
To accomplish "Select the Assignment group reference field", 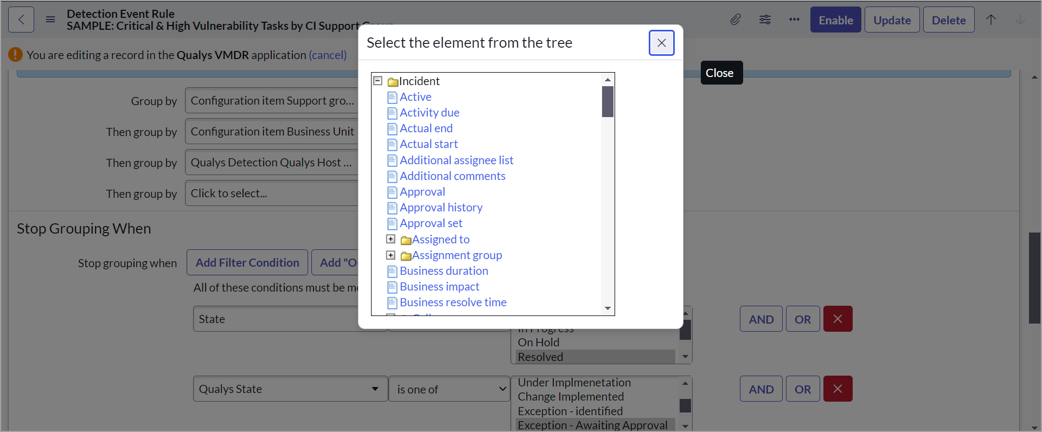I will 457,255.
